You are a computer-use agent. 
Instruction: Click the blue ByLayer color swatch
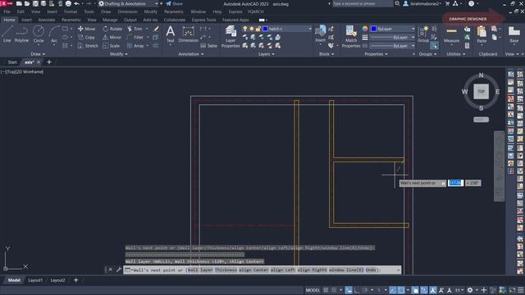point(374,29)
